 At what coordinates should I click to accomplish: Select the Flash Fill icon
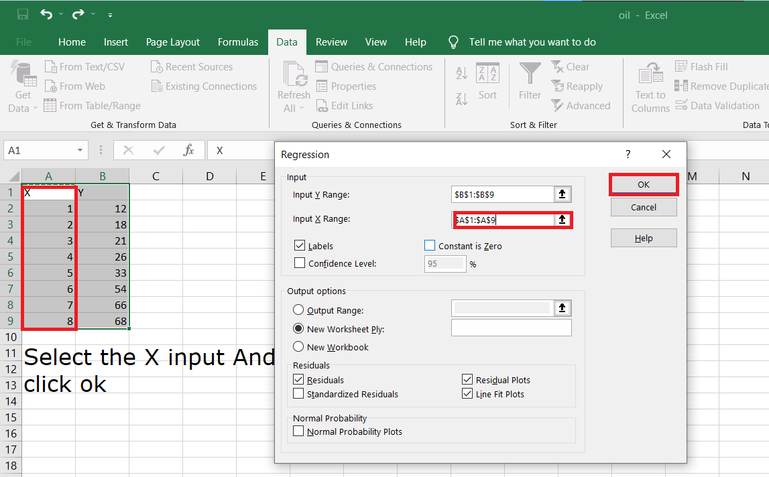pos(701,66)
